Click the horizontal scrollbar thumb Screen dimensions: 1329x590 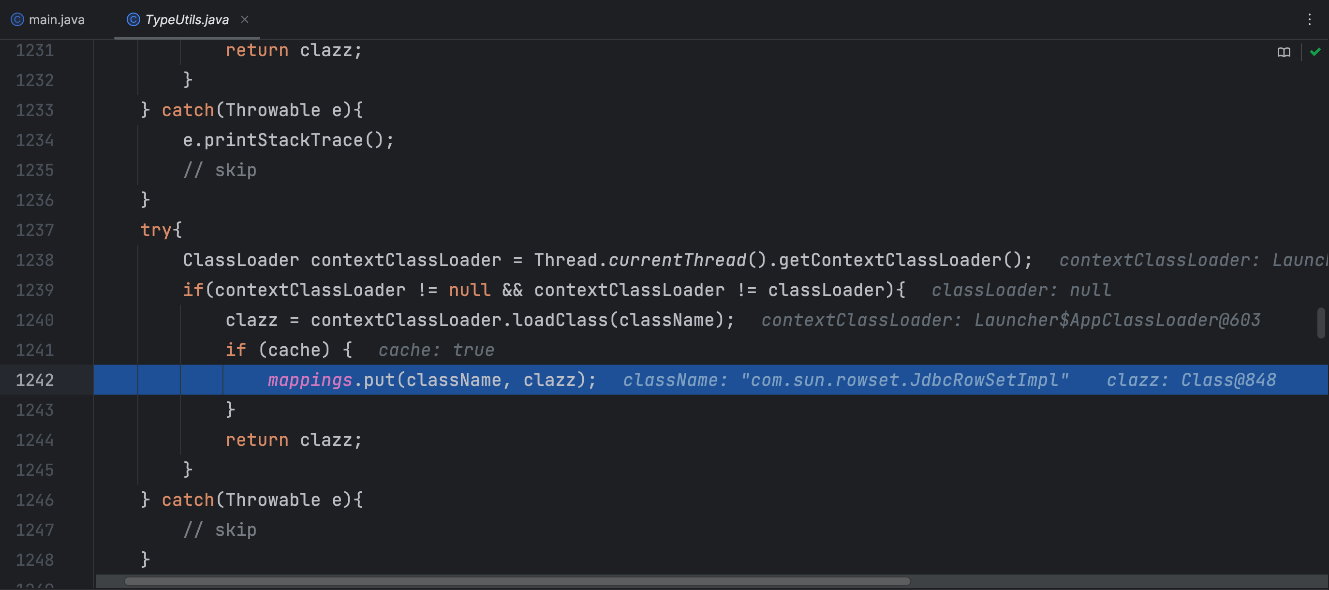(x=517, y=581)
